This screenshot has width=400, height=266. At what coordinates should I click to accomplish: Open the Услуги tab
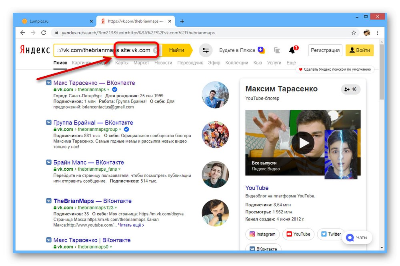click(x=274, y=63)
